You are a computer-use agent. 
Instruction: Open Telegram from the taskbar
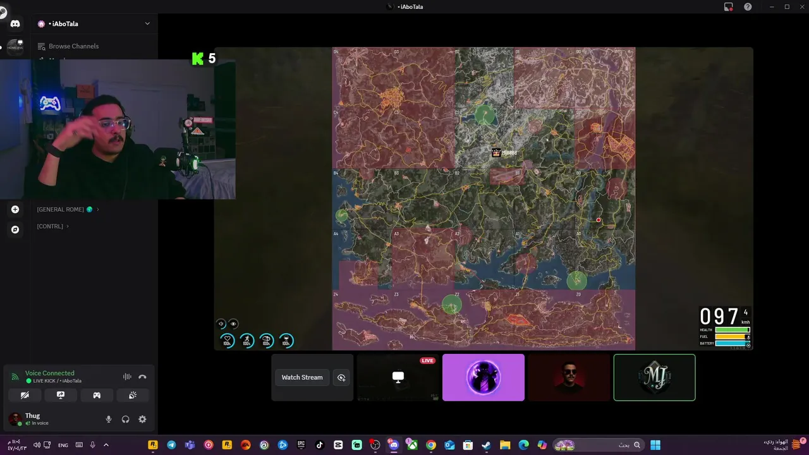171,445
